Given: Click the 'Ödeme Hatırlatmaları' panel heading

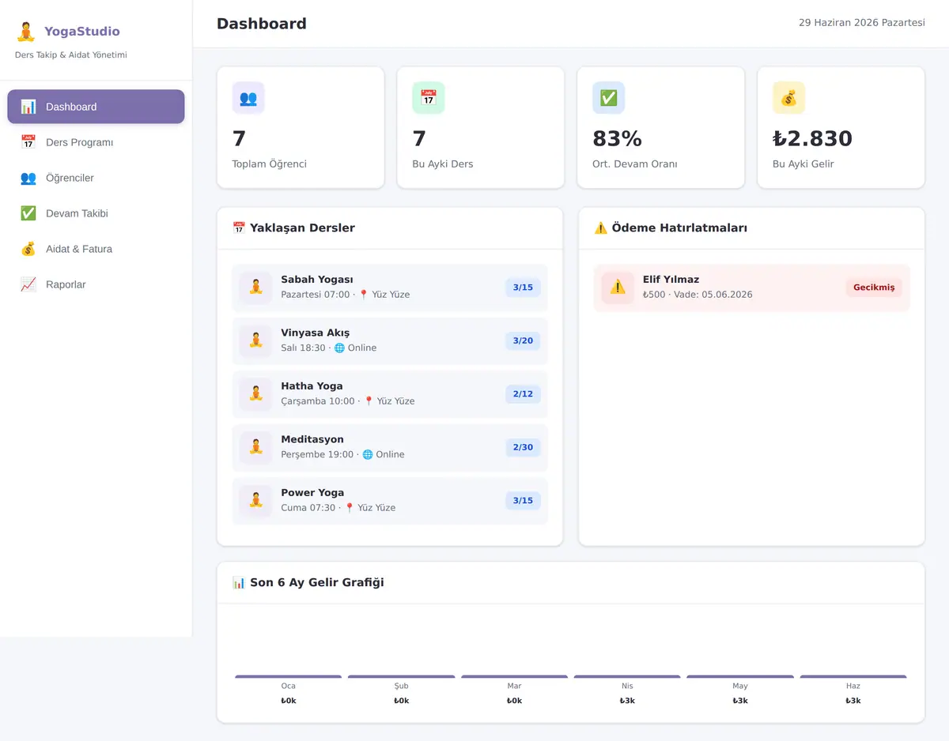Looking at the screenshot, I should 671,228.
